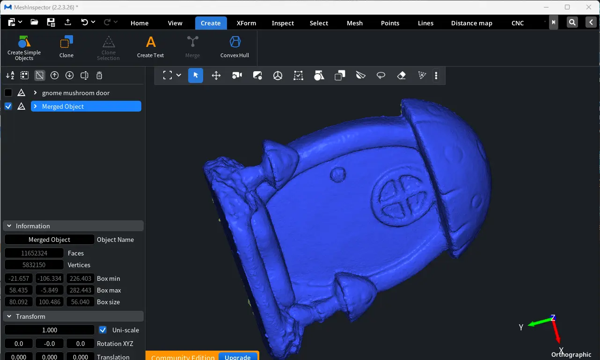The image size is (600, 360).
Task: Click the trash delete icon in scene list
Action: tap(99, 75)
